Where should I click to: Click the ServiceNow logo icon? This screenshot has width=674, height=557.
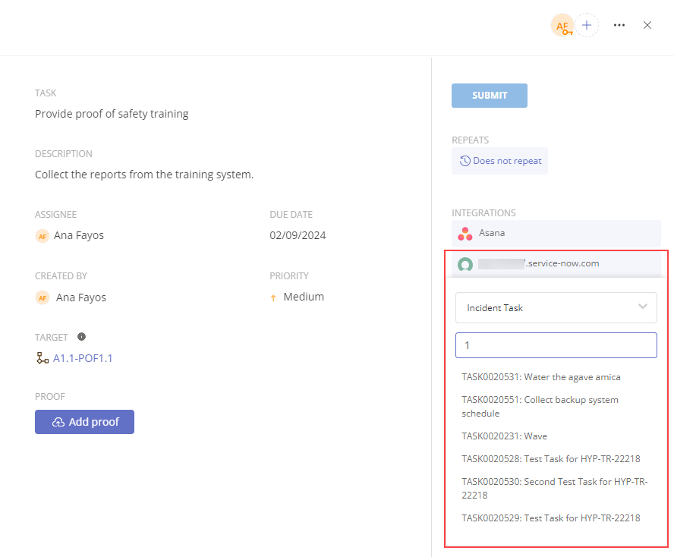[x=465, y=264]
